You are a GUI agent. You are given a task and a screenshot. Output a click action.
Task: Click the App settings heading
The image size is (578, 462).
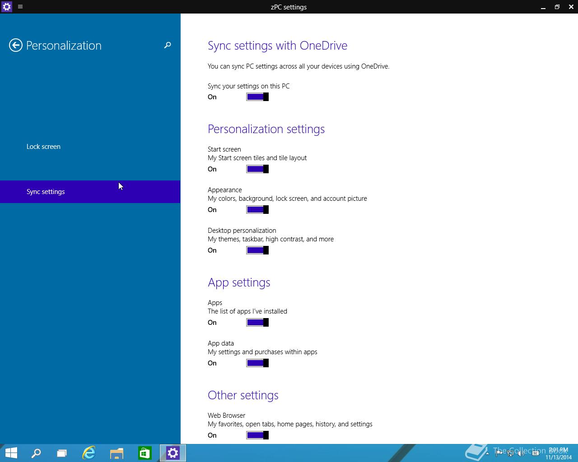click(x=239, y=282)
